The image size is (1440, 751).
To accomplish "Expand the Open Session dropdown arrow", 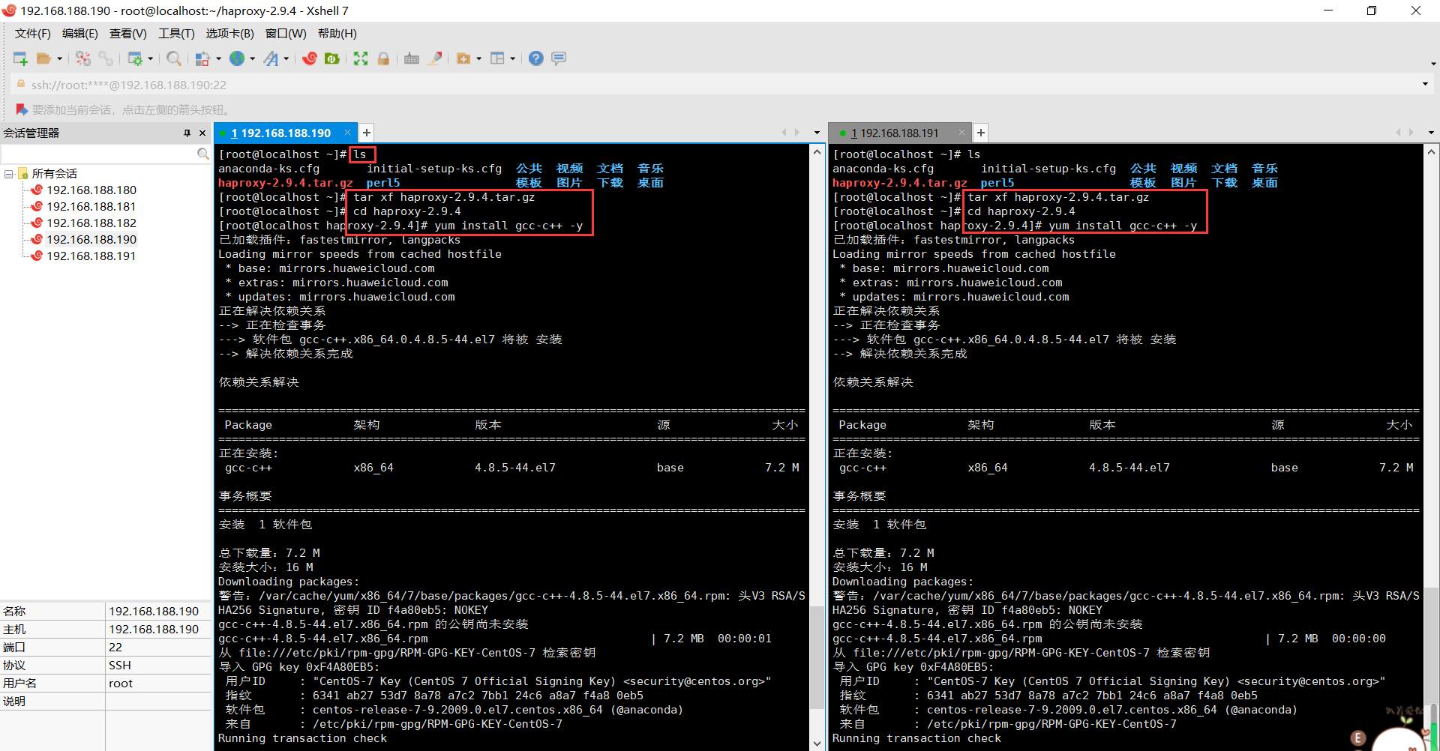I will (x=60, y=58).
